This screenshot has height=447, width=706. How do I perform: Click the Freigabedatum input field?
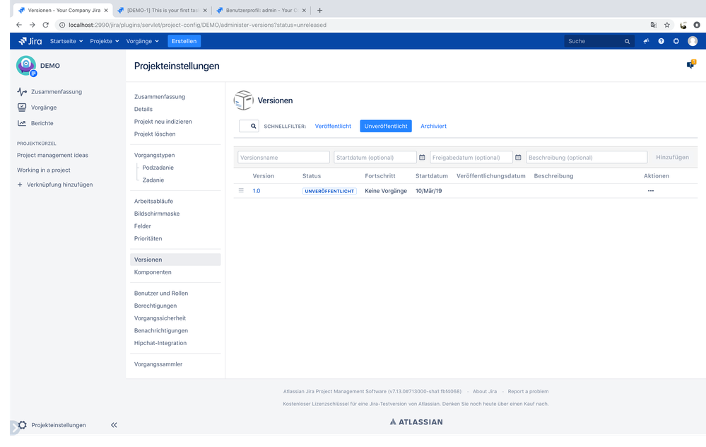click(x=471, y=157)
